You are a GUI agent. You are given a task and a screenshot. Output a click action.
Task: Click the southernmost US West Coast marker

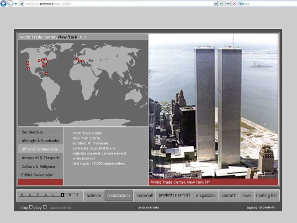point(29,68)
